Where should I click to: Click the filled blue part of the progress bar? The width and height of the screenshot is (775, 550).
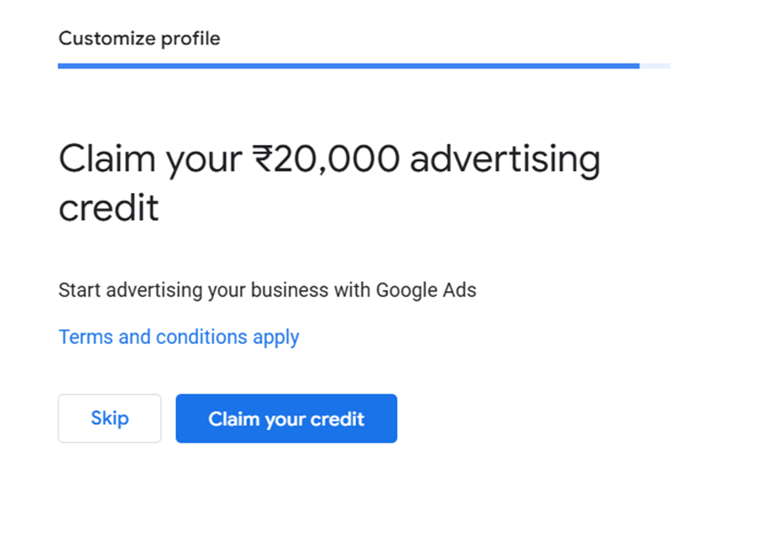click(x=348, y=65)
